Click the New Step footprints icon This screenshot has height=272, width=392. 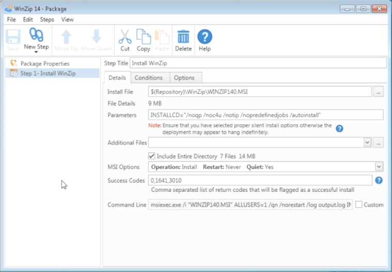click(x=36, y=35)
